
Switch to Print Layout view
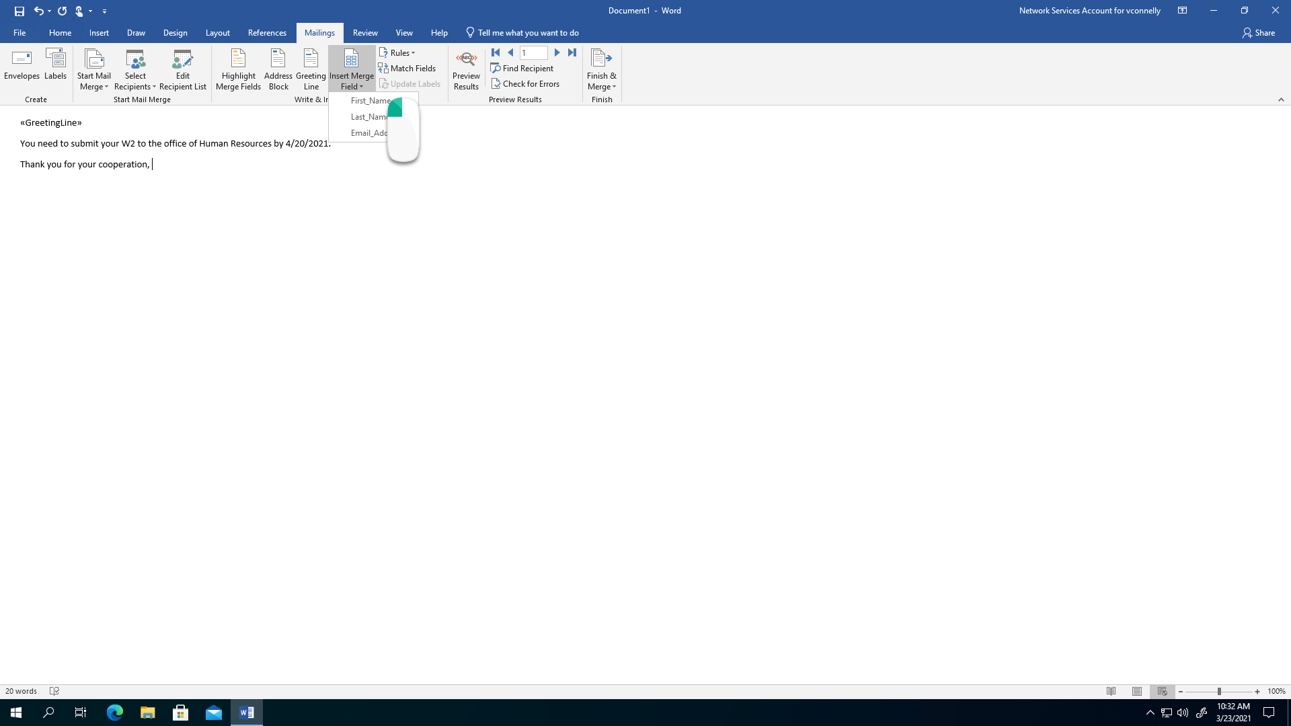pyautogui.click(x=1137, y=691)
